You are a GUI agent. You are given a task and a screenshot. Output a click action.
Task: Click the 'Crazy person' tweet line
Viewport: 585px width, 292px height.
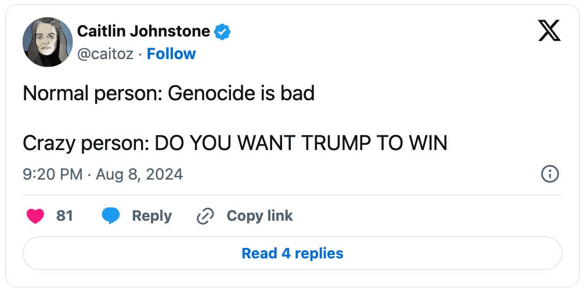point(235,144)
